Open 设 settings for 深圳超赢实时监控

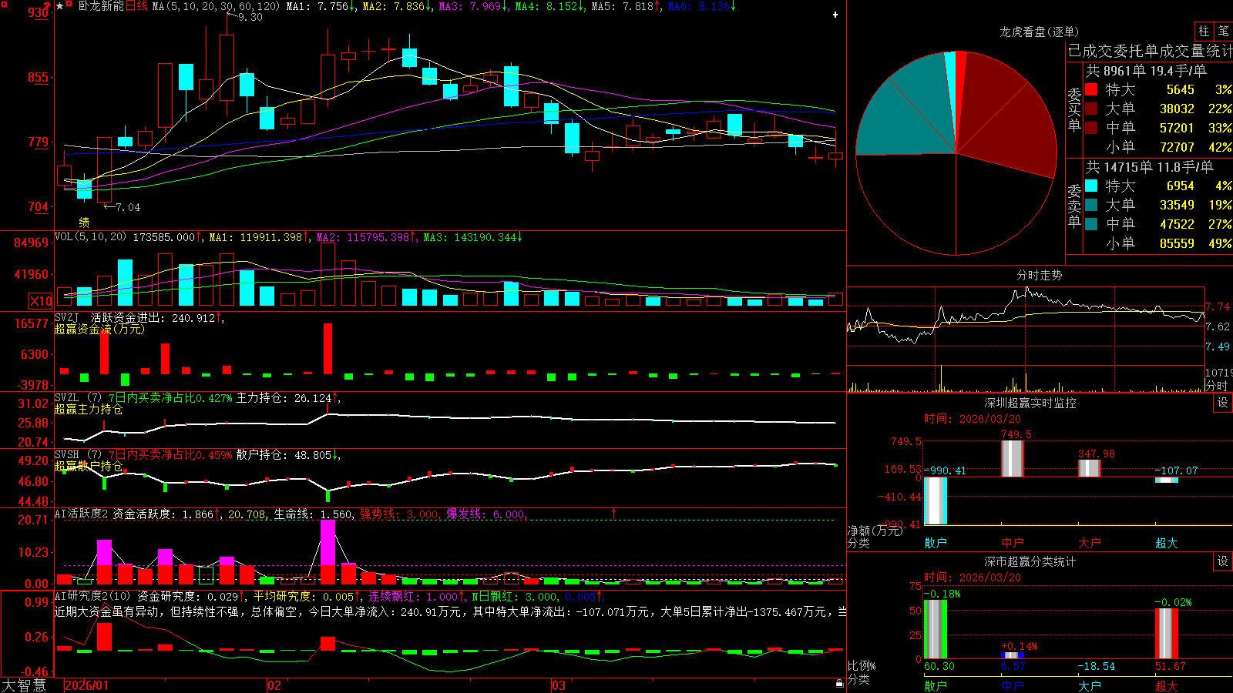click(1223, 403)
